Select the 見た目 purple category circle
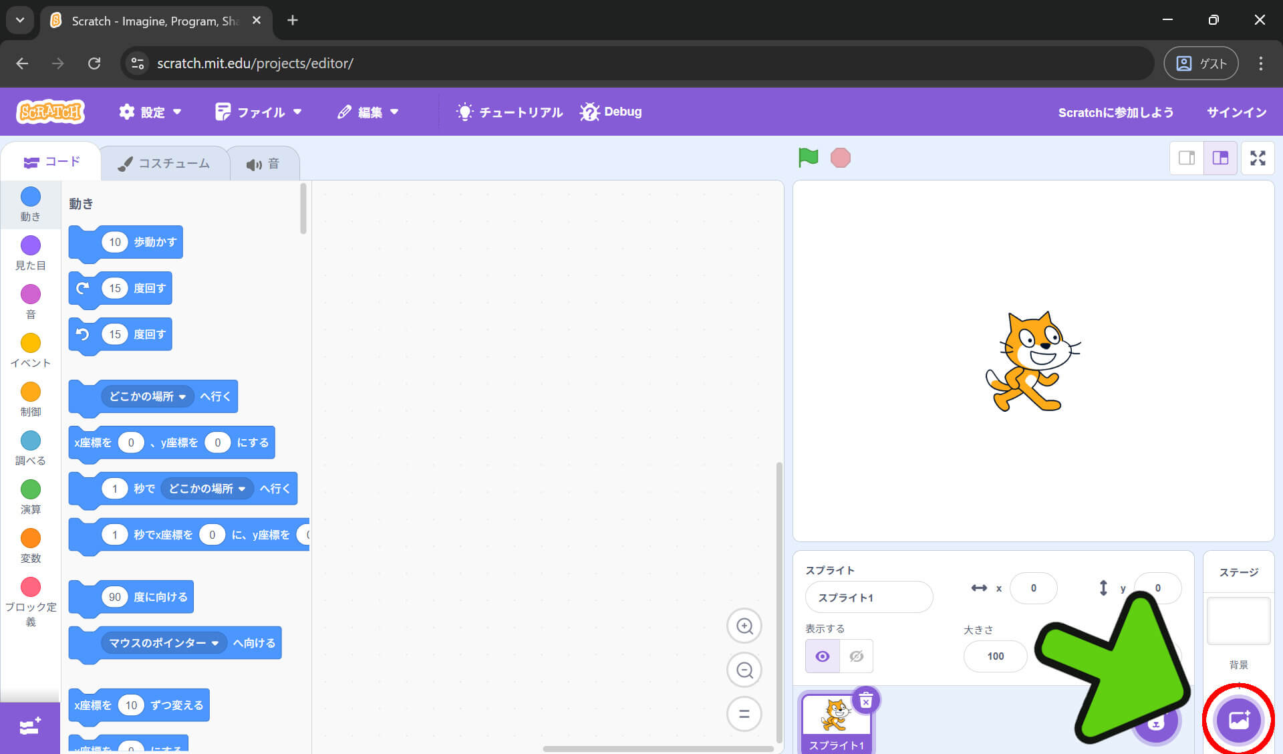 pos(31,245)
